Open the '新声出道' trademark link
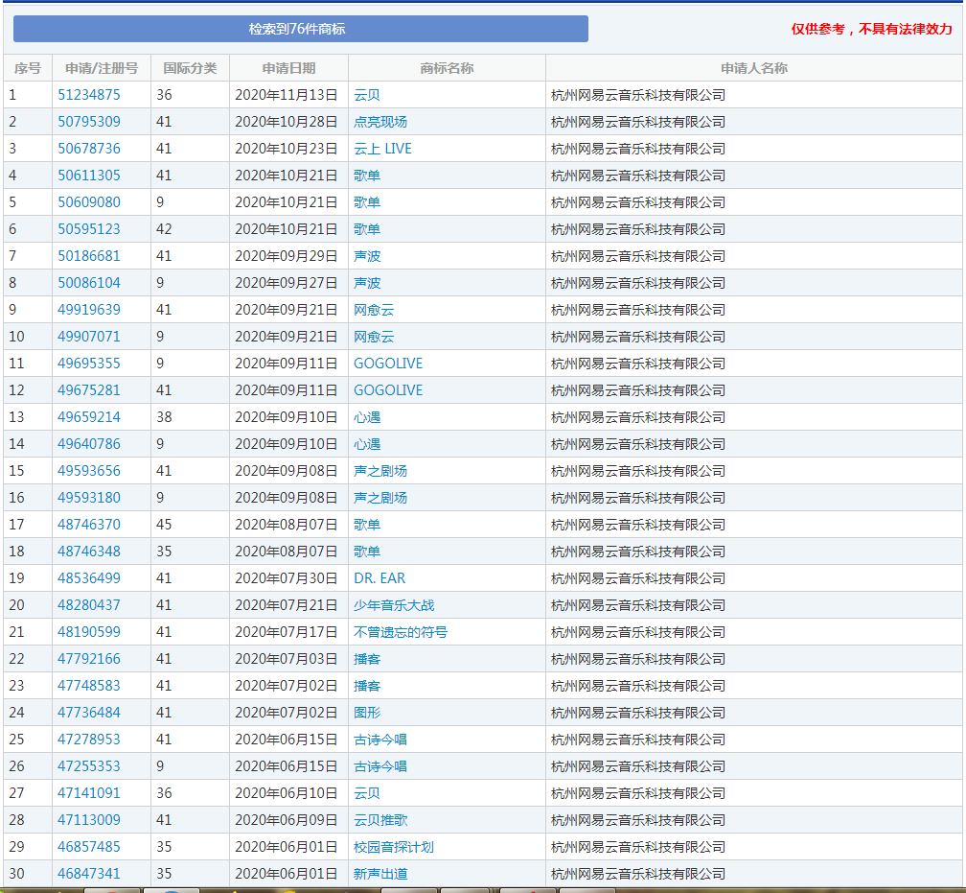 click(380, 874)
